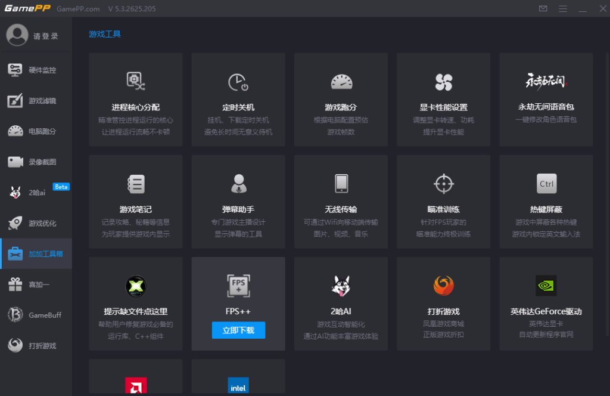Click the 2哈ai husky icon in sidebar
Viewport: 610px width, 396px height.
[15, 193]
